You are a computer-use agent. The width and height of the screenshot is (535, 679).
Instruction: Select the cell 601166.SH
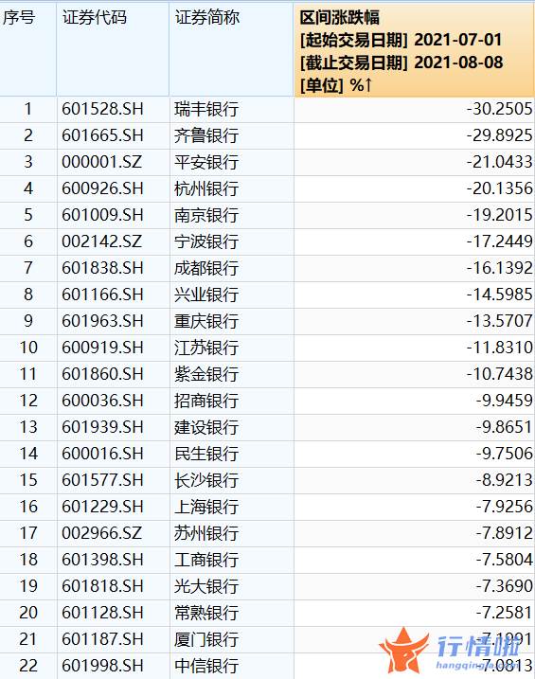[113, 295]
